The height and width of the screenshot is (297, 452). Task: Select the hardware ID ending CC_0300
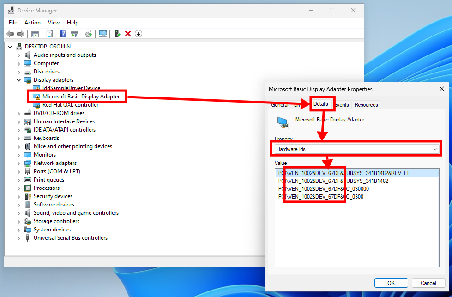click(320, 197)
